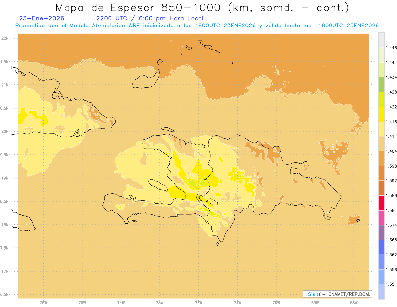Click the longitude label '70W'

(276, 302)
